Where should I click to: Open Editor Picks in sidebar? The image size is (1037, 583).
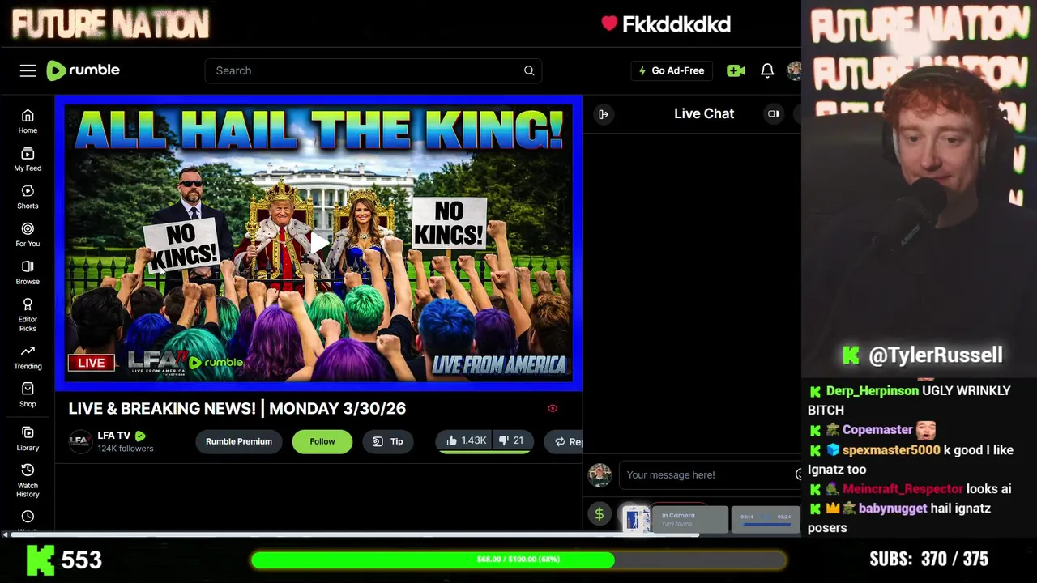pyautogui.click(x=28, y=315)
